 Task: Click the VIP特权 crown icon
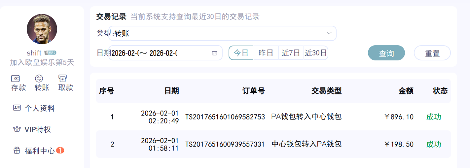pos(17,129)
